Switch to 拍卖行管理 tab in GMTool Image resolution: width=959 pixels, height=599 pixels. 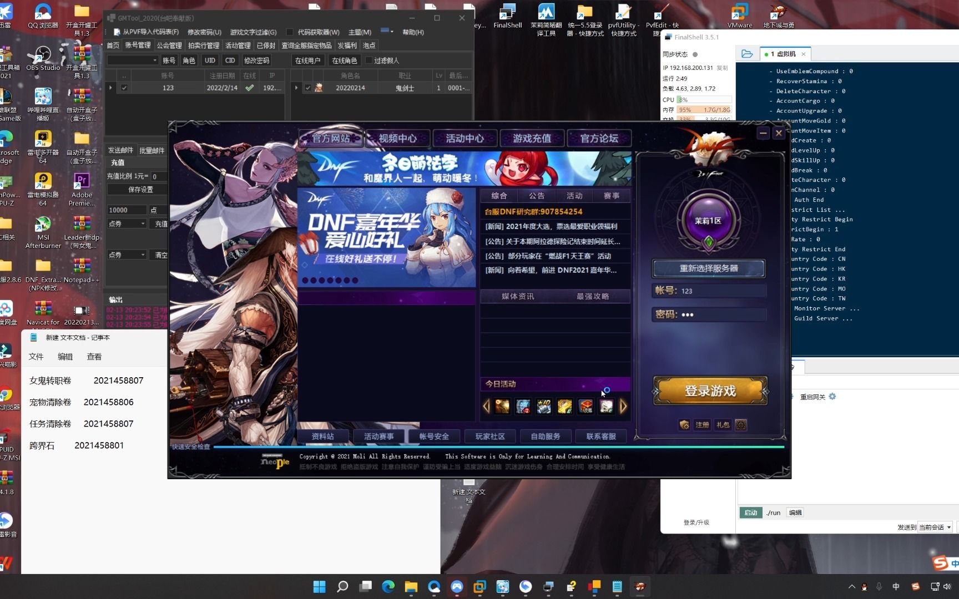(203, 45)
